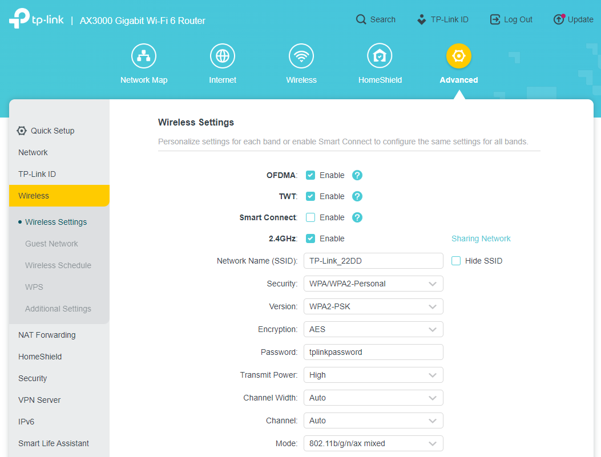Enable the Smart Connect checkbox
Viewport: 601px width, 457px height.
click(x=310, y=217)
